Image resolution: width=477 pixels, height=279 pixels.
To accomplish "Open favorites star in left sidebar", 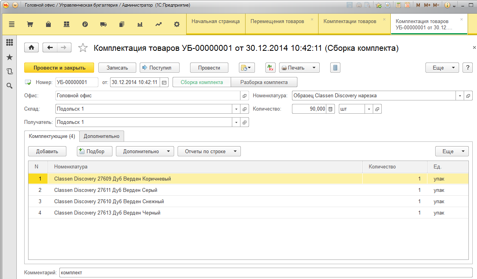I will pos(10,57).
